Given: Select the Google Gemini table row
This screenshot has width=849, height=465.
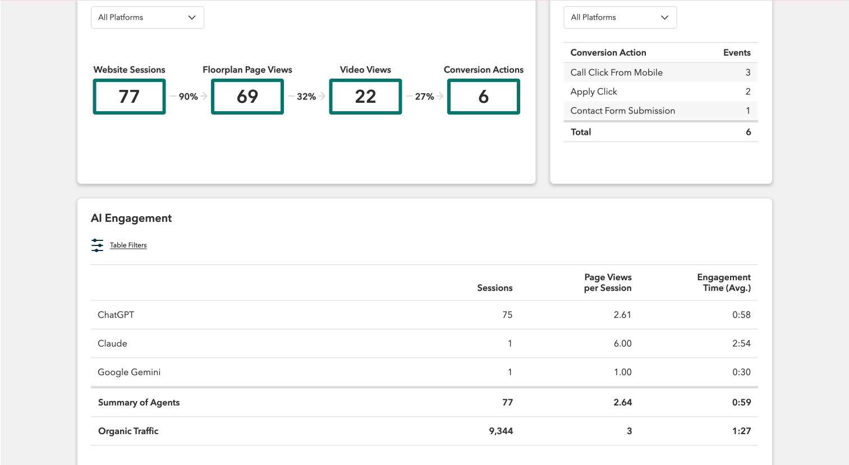Looking at the screenshot, I should 424,372.
